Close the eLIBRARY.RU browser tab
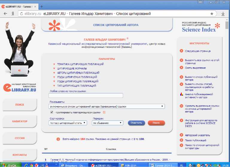Viewport: 230px width, 167px height. click(35, 7)
